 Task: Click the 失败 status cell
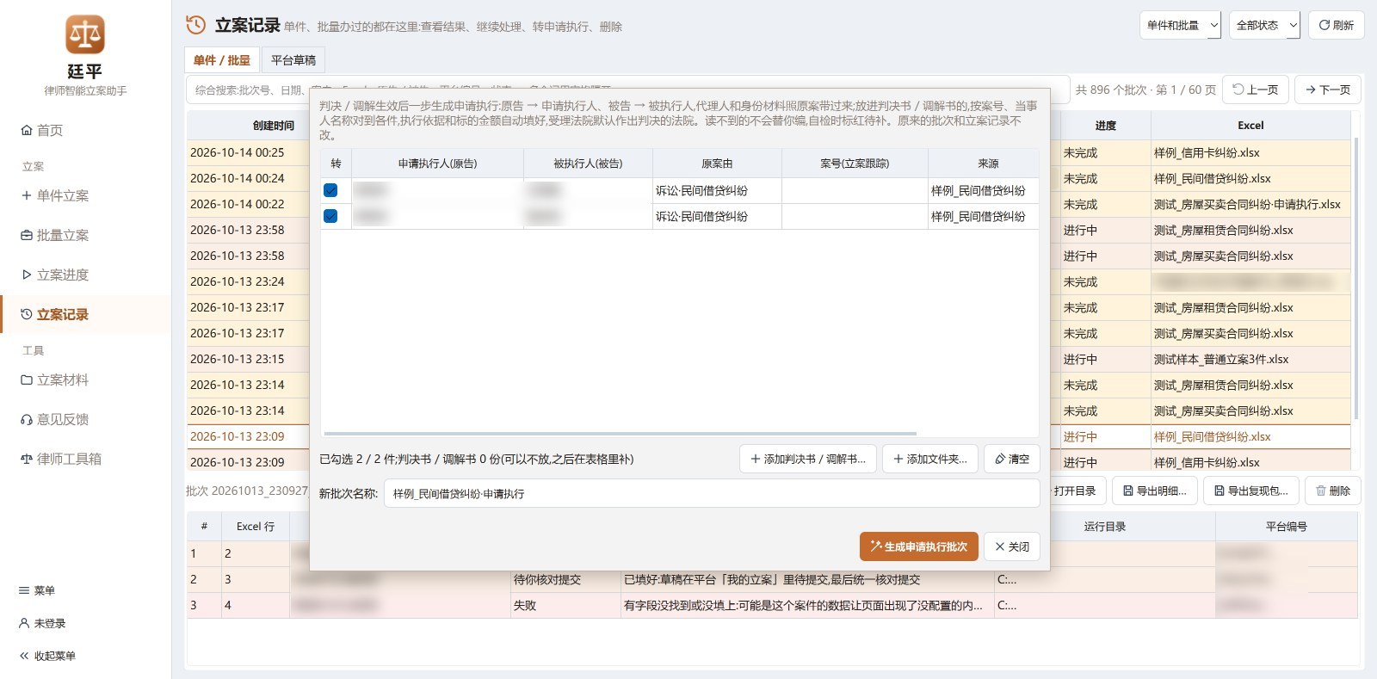point(565,605)
